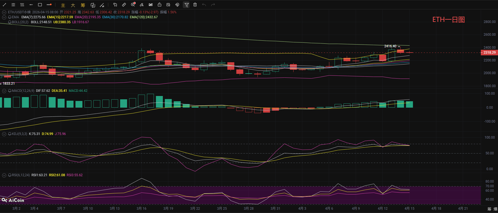Collapse the MACD indicator panel
The width and height of the screenshot is (498, 213).
[4, 91]
